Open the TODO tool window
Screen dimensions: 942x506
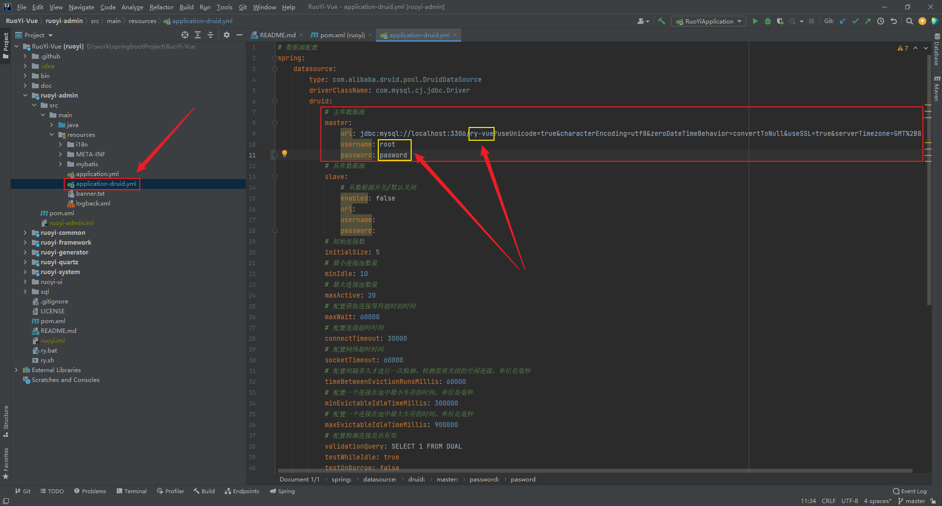point(52,491)
